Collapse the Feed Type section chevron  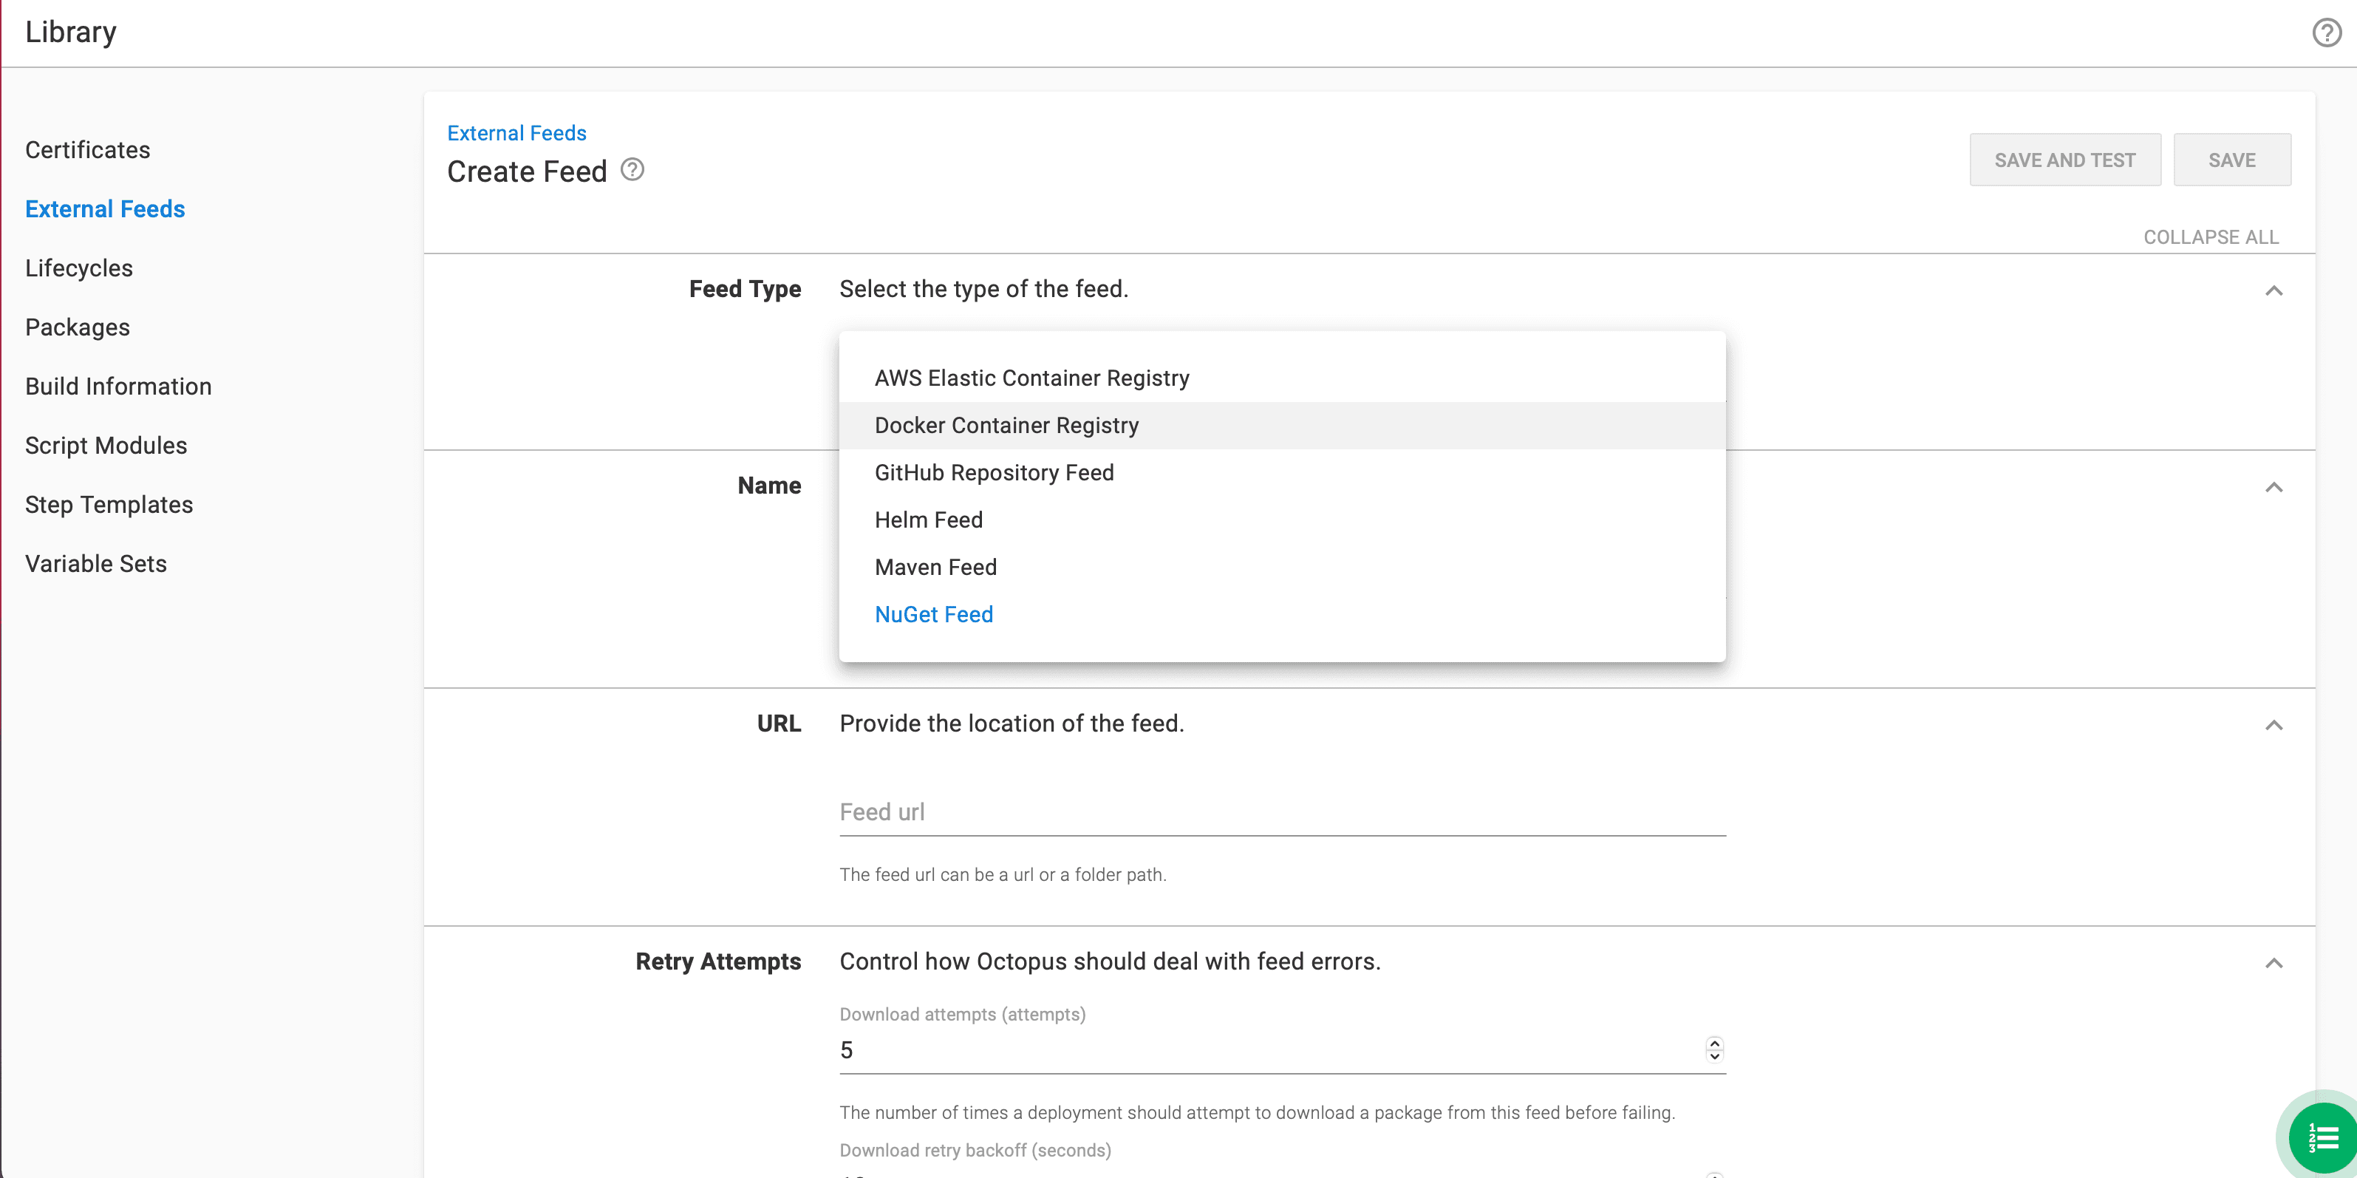(x=2274, y=291)
